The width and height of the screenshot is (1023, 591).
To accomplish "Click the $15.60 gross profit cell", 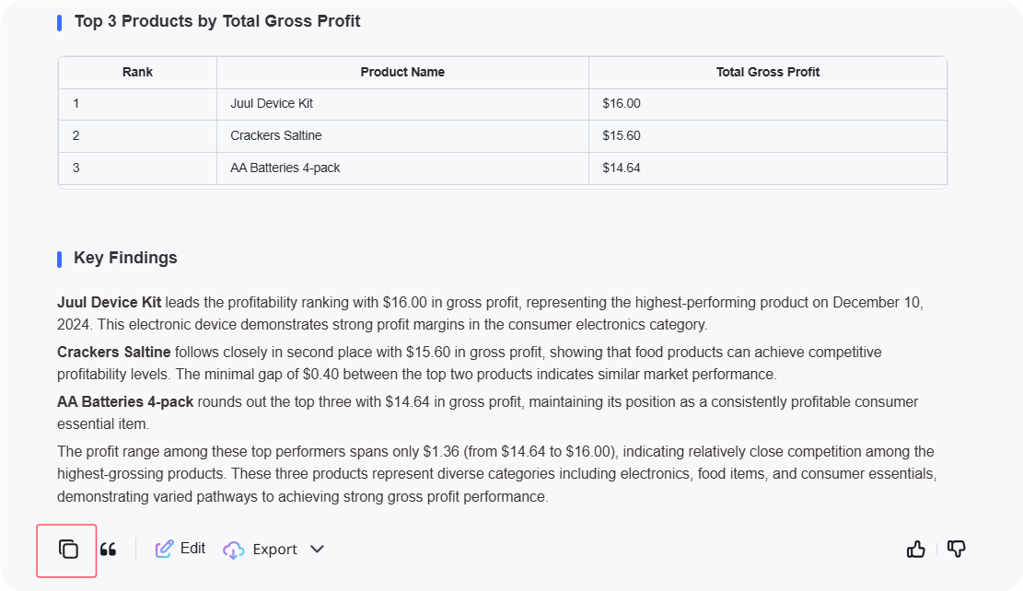I will click(x=621, y=135).
